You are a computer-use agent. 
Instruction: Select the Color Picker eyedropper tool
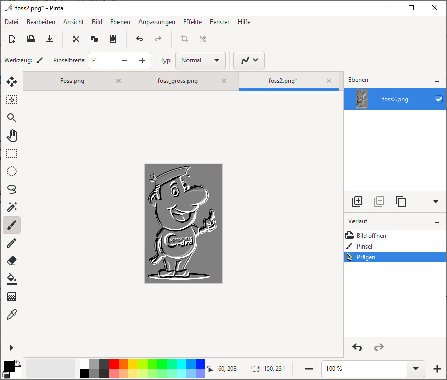tap(12, 315)
